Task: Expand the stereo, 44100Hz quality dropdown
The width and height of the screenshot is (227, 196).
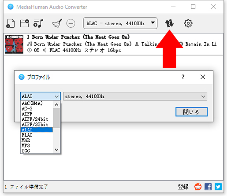Action: click(135, 96)
